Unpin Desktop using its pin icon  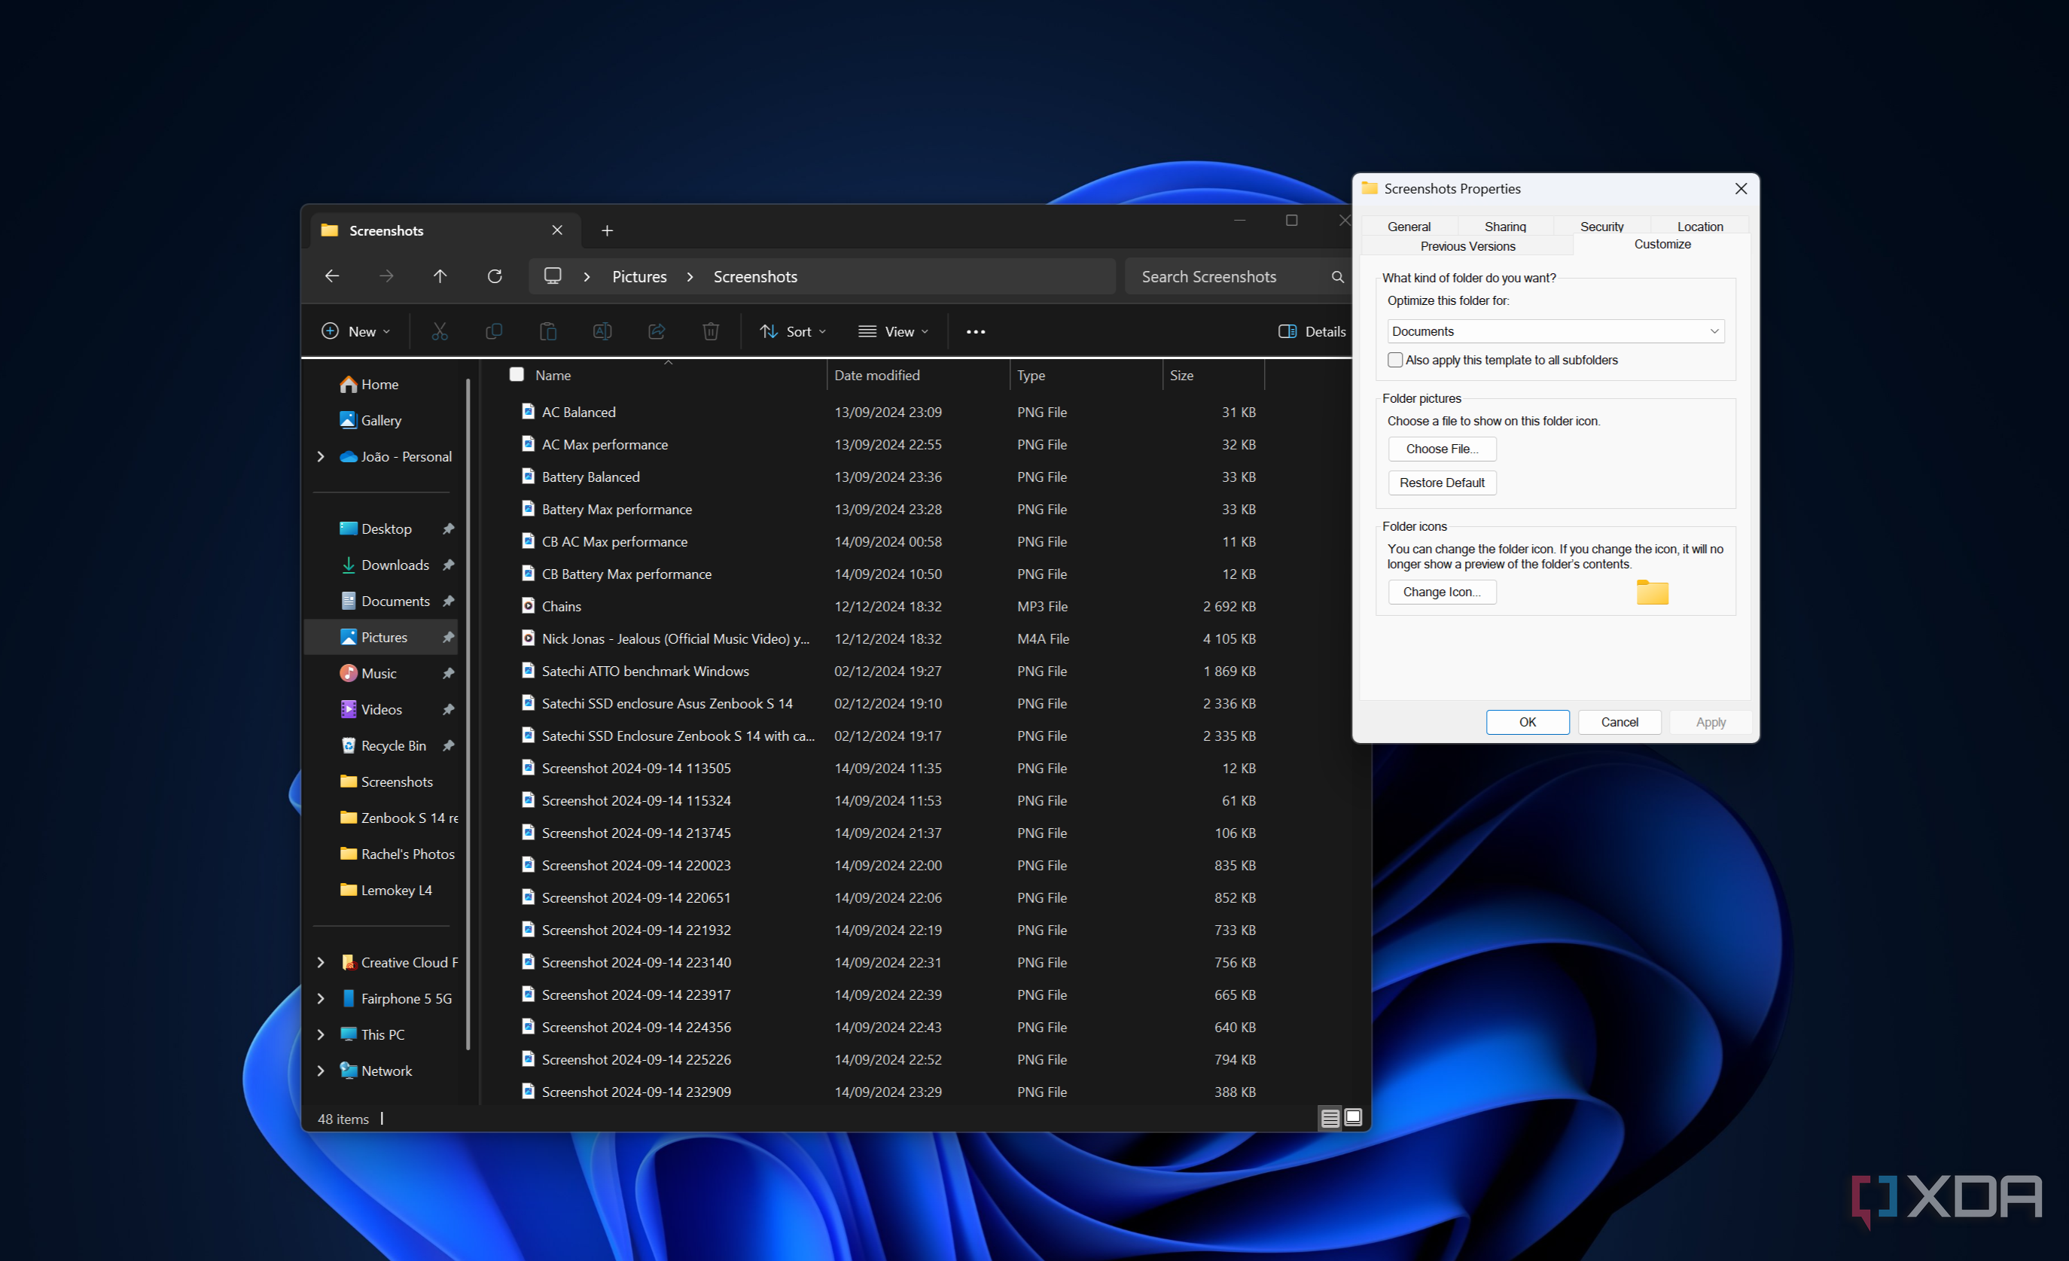(449, 529)
